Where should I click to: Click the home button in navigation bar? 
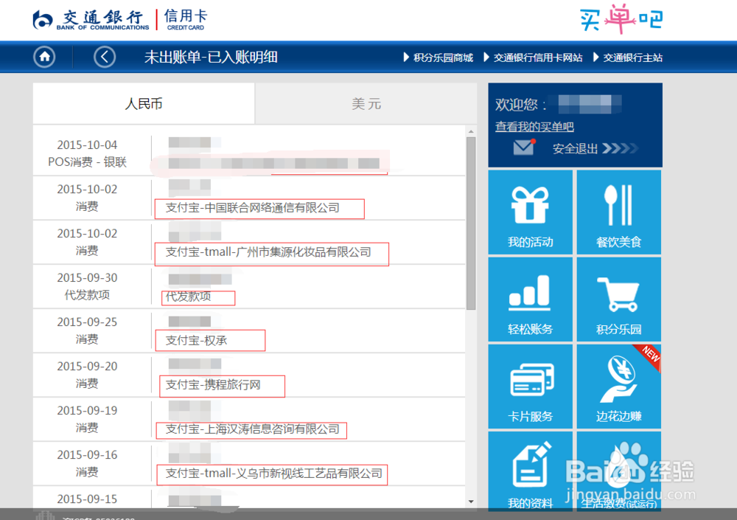point(43,57)
